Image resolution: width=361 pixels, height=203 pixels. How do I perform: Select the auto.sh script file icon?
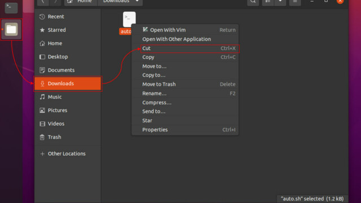tap(129, 19)
